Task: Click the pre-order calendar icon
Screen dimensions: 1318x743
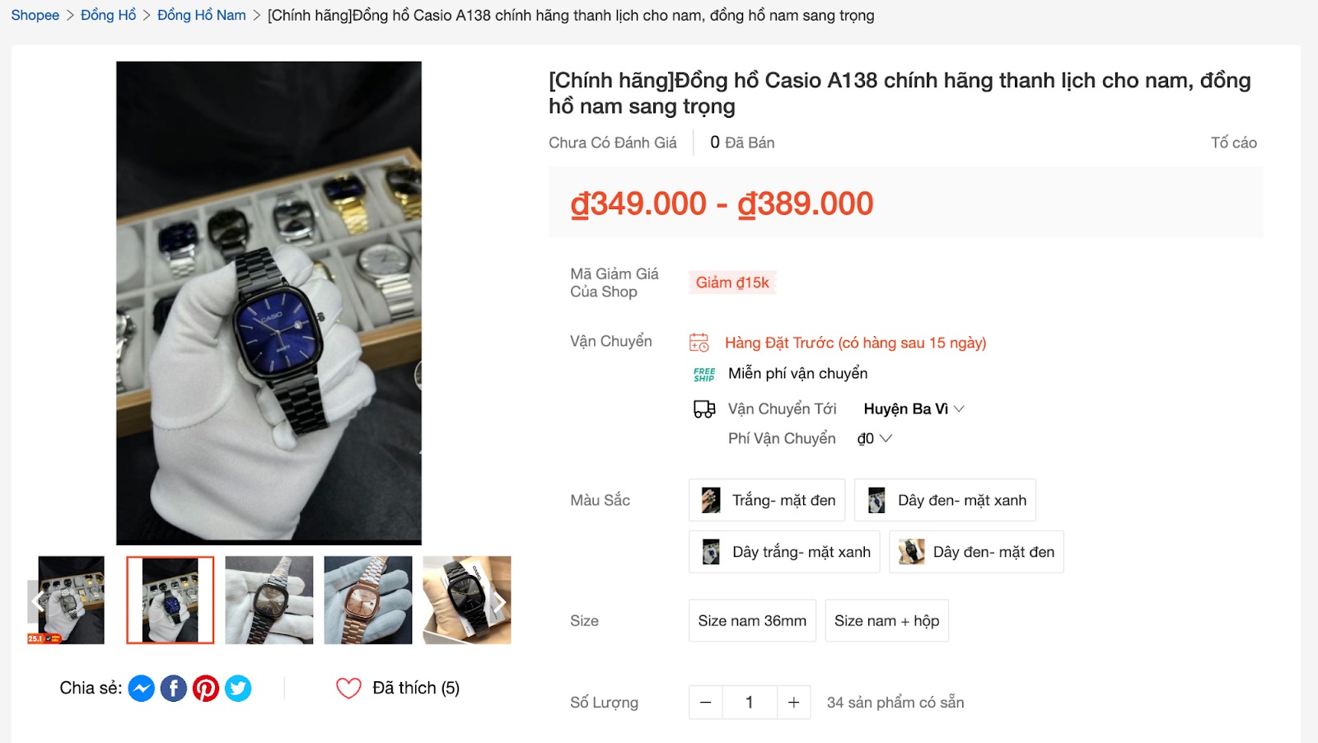Action: tap(699, 341)
